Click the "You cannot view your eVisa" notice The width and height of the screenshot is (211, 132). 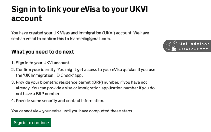(72, 111)
